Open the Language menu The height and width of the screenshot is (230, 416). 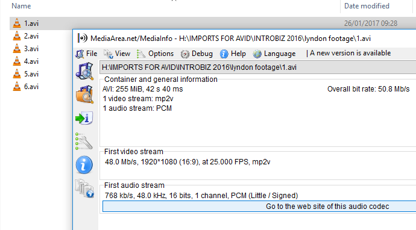[x=274, y=54]
